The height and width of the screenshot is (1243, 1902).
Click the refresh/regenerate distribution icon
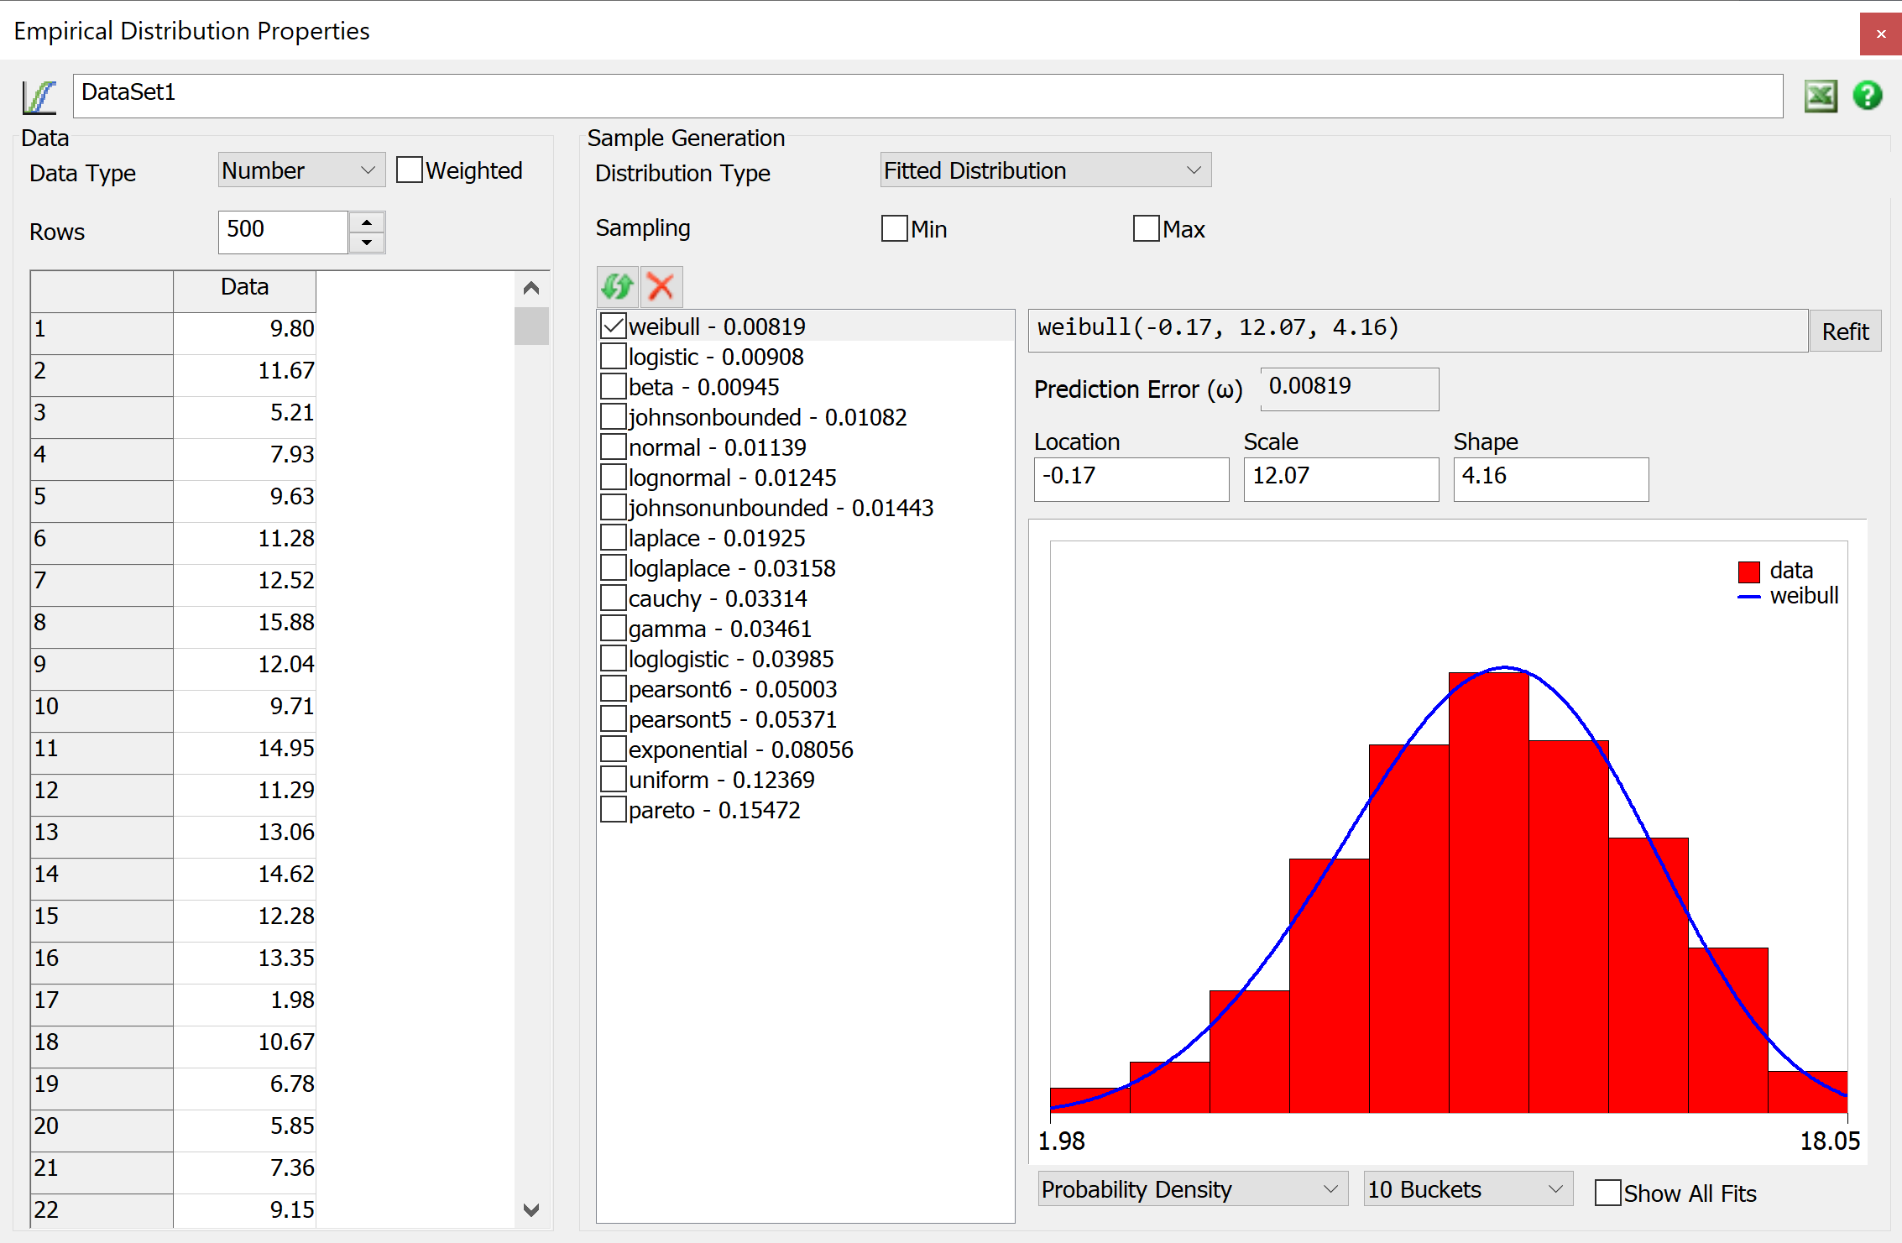617,287
